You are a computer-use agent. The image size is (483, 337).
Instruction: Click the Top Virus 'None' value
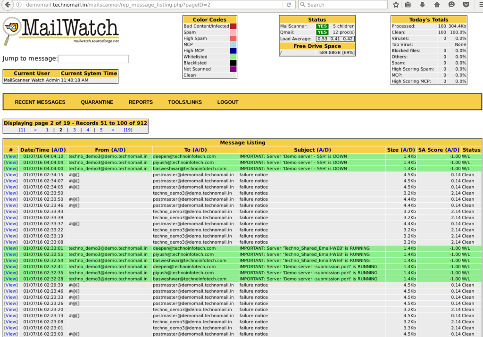460,45
